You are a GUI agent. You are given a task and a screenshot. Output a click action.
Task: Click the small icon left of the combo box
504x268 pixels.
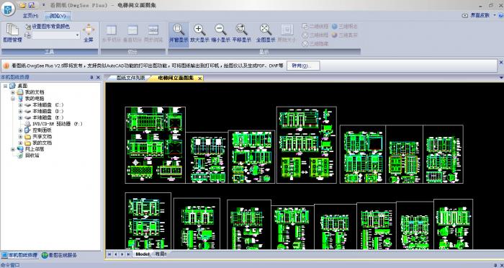[27, 35]
